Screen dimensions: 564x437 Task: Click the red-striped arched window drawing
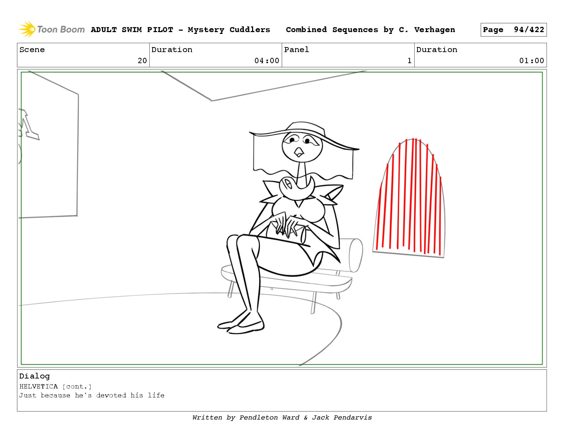pyautogui.click(x=409, y=198)
